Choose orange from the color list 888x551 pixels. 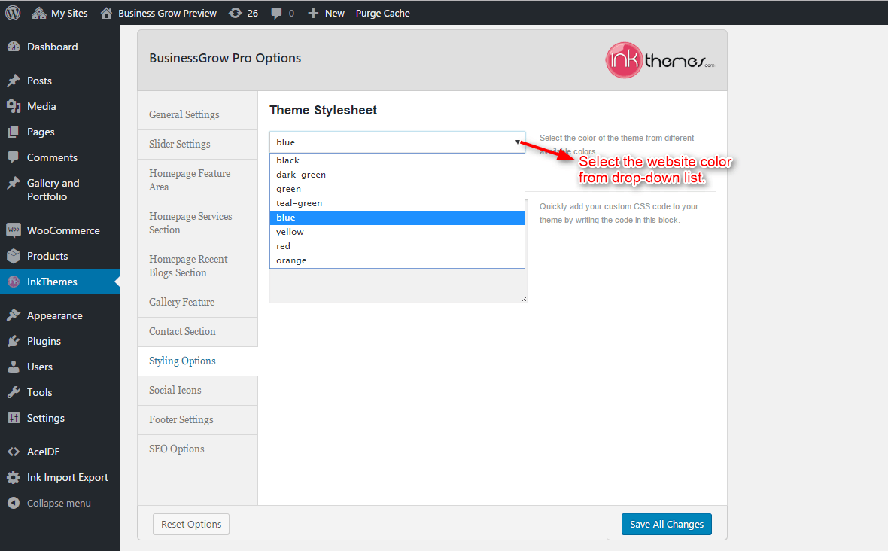pos(397,260)
